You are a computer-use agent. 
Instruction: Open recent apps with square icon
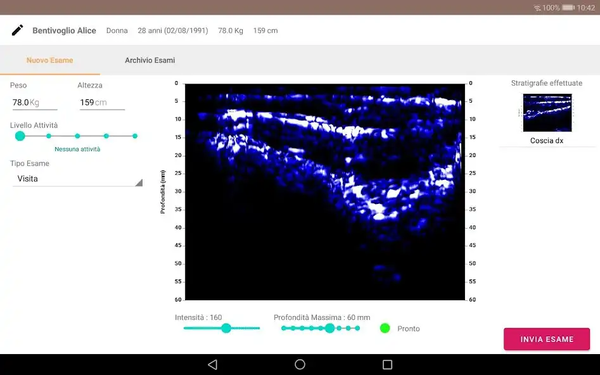tap(387, 364)
